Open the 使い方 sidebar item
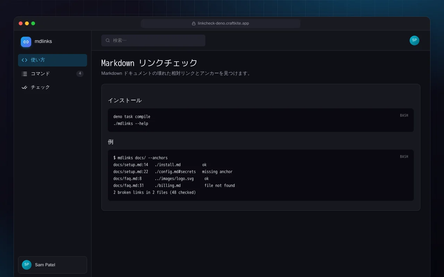Screen dimensions: 444x277 [x=52, y=60]
